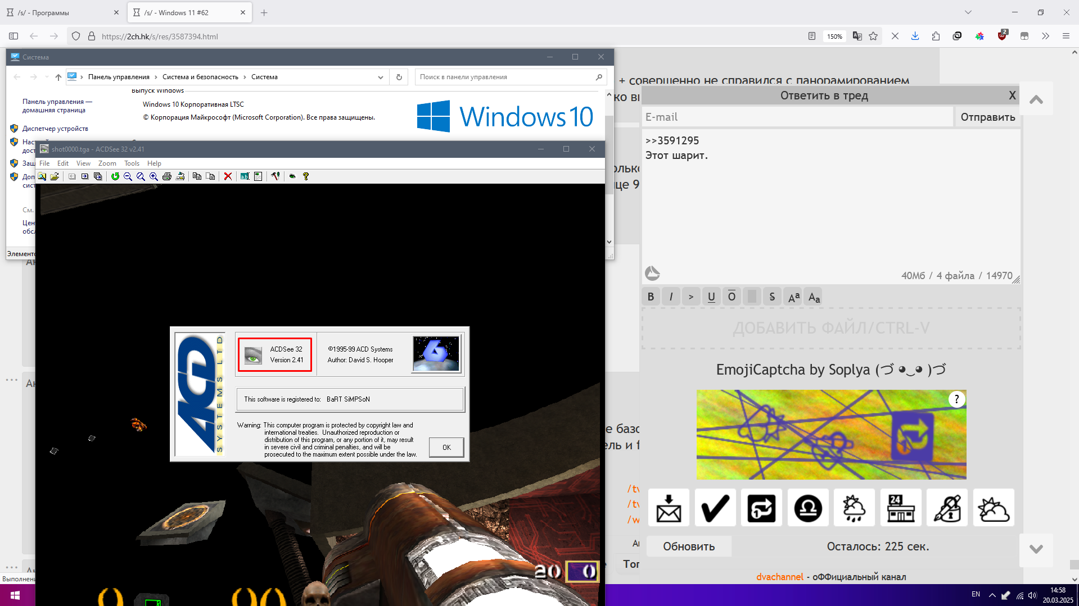
Task: Toggle strikethrough S formatting button
Action: point(772,297)
